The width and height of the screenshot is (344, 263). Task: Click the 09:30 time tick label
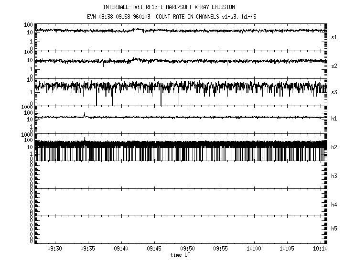point(55,249)
